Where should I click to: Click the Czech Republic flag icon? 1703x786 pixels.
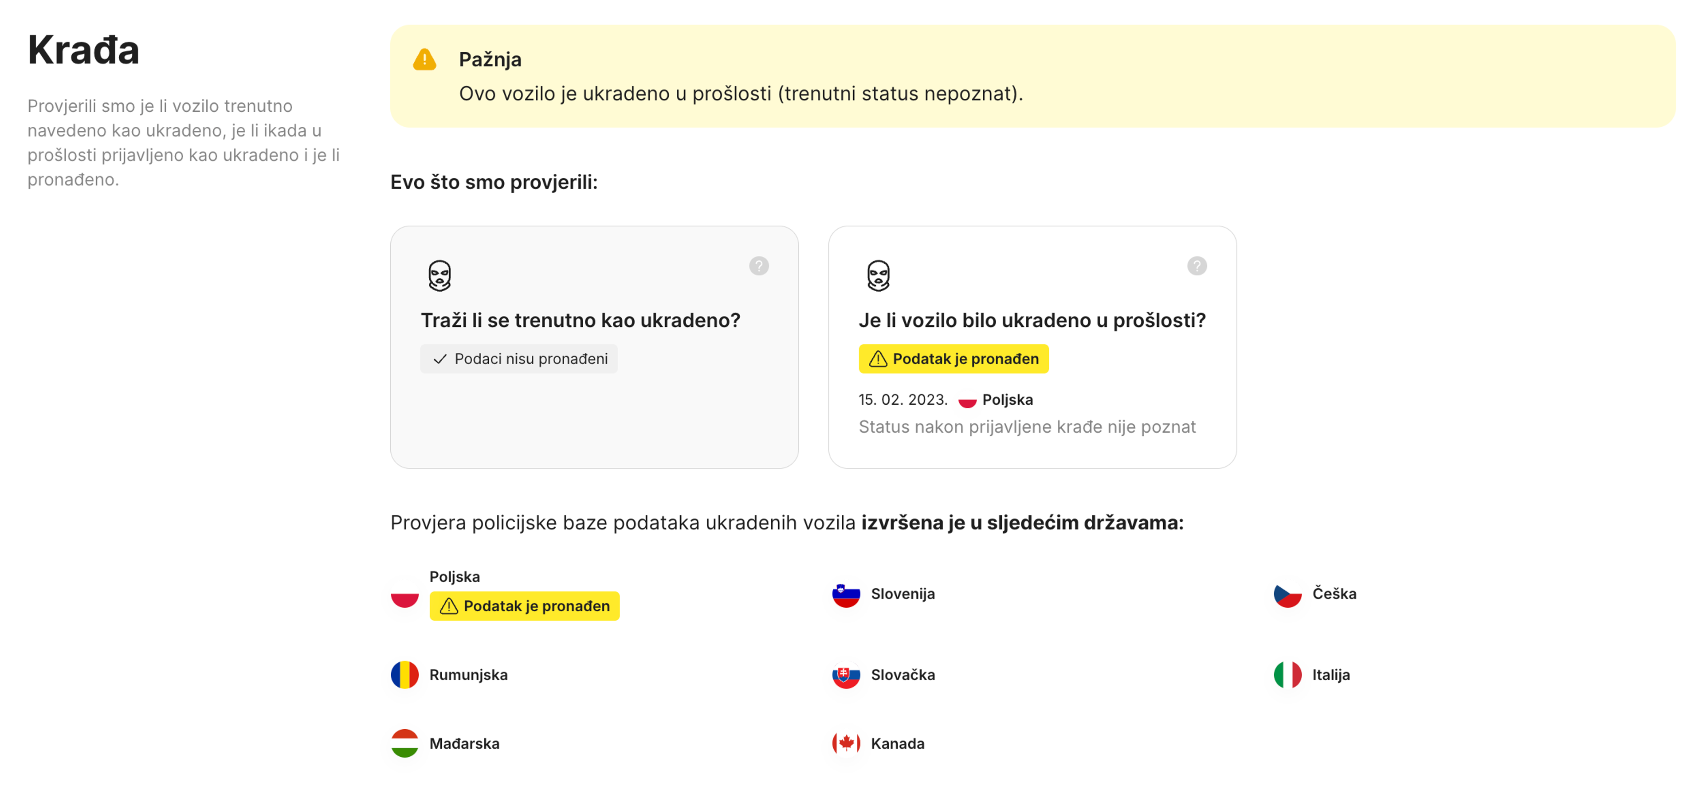[1288, 594]
